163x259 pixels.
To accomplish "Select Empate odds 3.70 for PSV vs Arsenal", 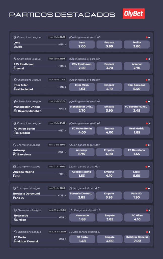I will pos(109,66).
